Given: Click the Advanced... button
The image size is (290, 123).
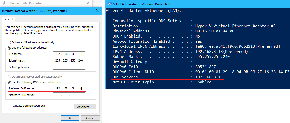Looking at the screenshot, I should (x=85, y=107).
